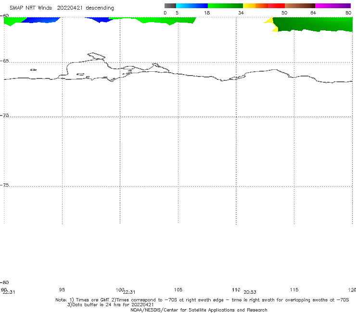The width and height of the screenshot is (356, 313).
Task: Click the dark green wind swath near longitude 115
Action: 313,24
